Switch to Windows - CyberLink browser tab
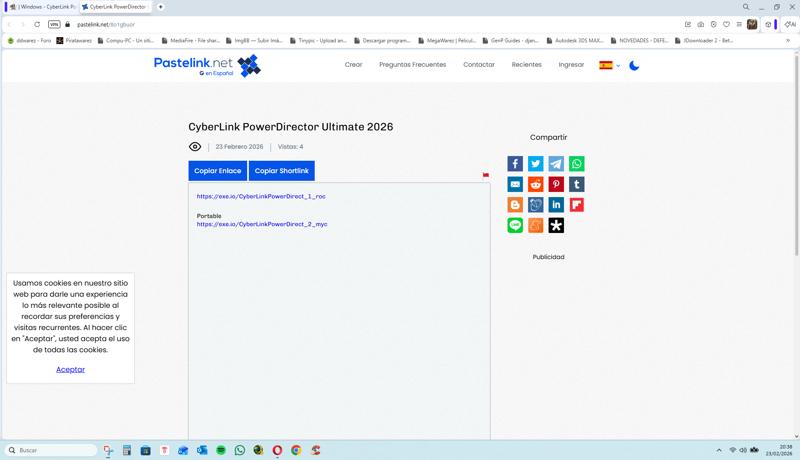The height and width of the screenshot is (460, 800). coord(43,7)
